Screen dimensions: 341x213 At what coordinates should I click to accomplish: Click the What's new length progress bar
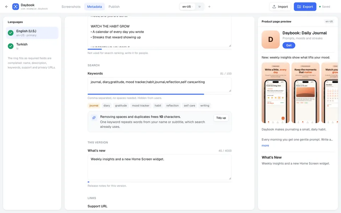coord(159,182)
